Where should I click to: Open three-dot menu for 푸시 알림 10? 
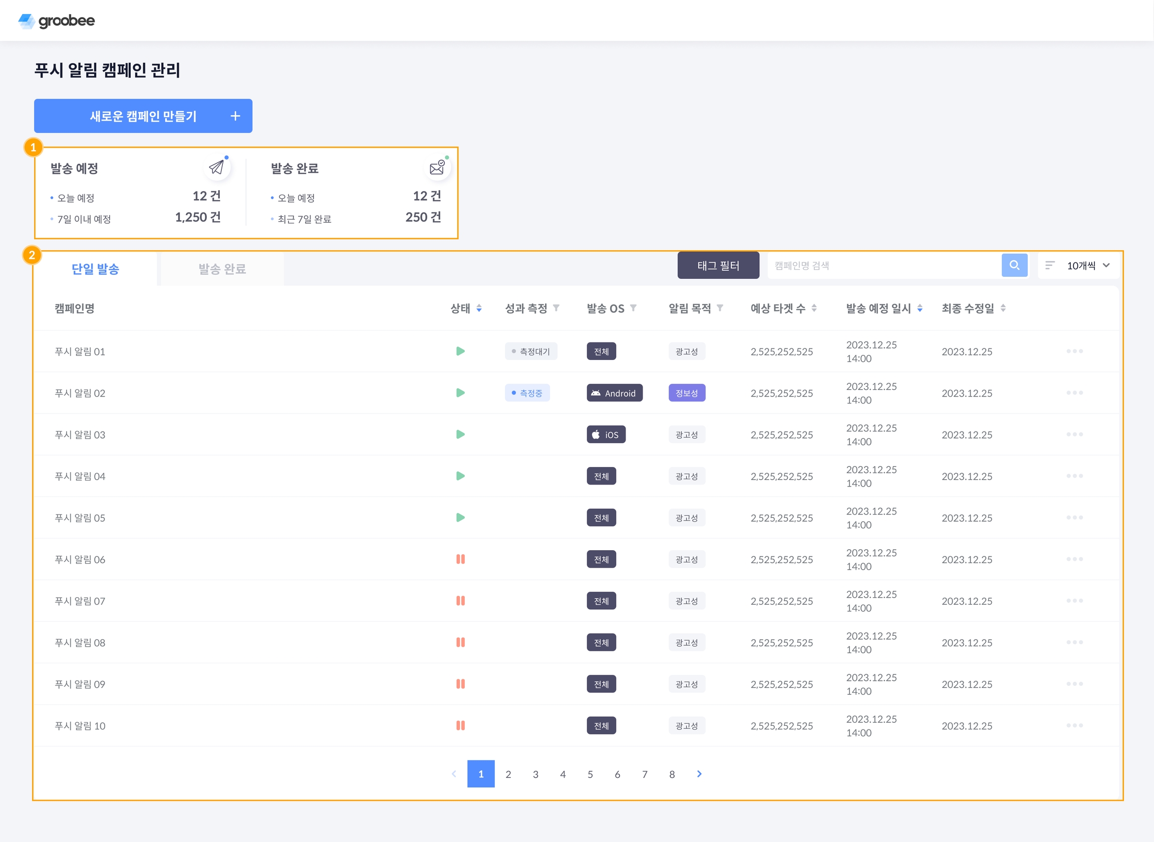[1074, 725]
